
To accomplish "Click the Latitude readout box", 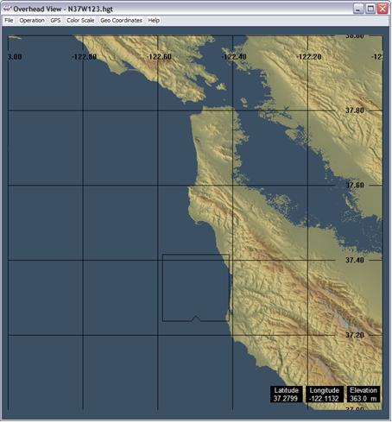I will point(286,395).
